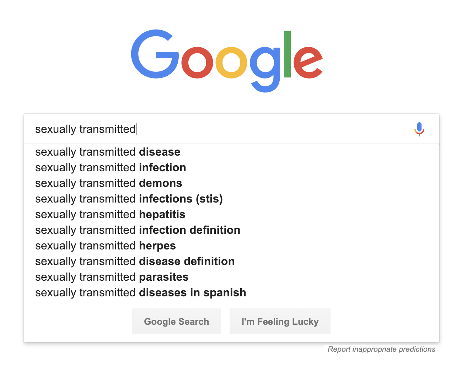This screenshot has height=366, width=472.
Task: Select 'sexually transmitted diseases in spanish' suggestion
Action: click(232, 293)
